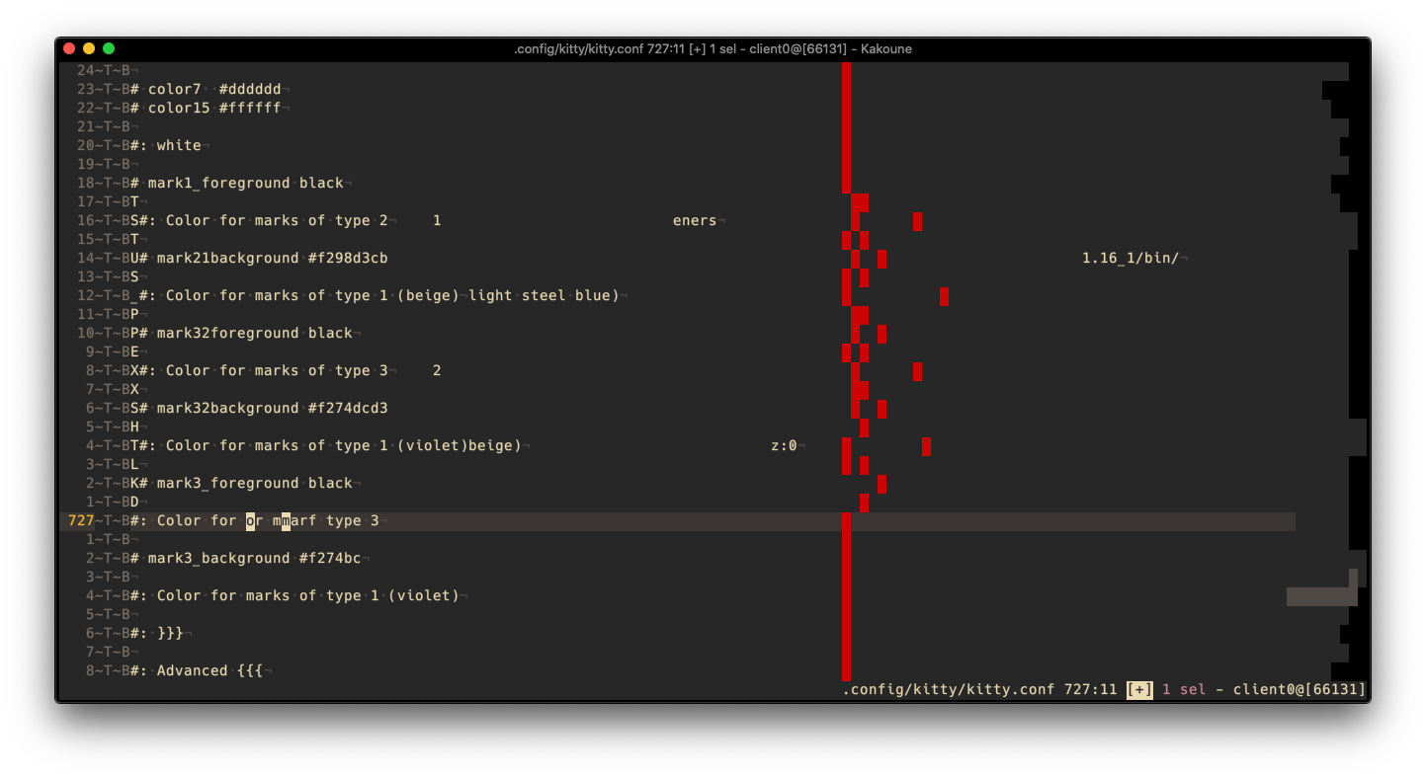The image size is (1426, 776).
Task: Click the highlighted line number 727
Action: tap(82, 520)
